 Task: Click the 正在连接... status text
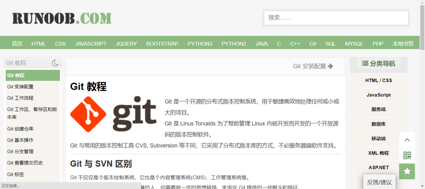coord(11,186)
